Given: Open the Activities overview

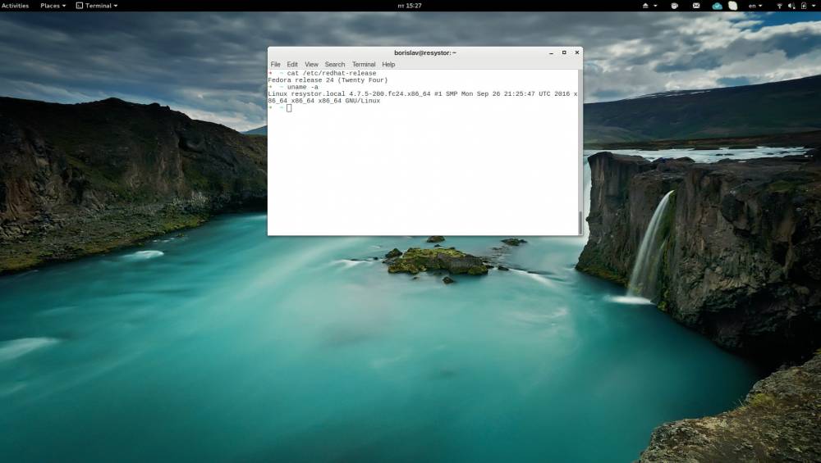Looking at the screenshot, I should click(15, 6).
